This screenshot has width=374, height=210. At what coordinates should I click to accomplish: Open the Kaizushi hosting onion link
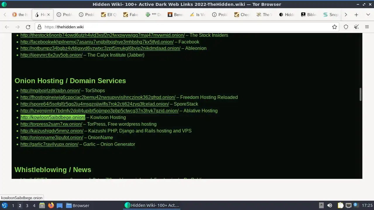click(x=52, y=131)
